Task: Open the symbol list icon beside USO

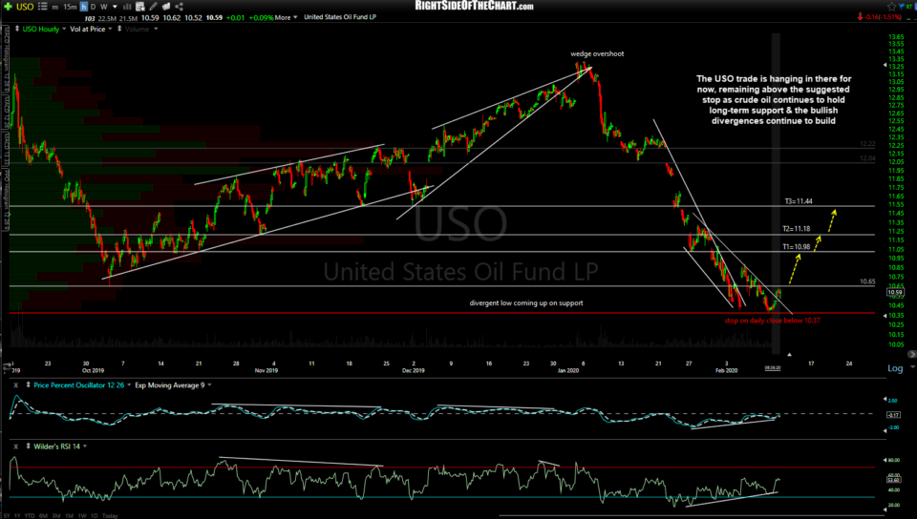Action: click(x=43, y=7)
